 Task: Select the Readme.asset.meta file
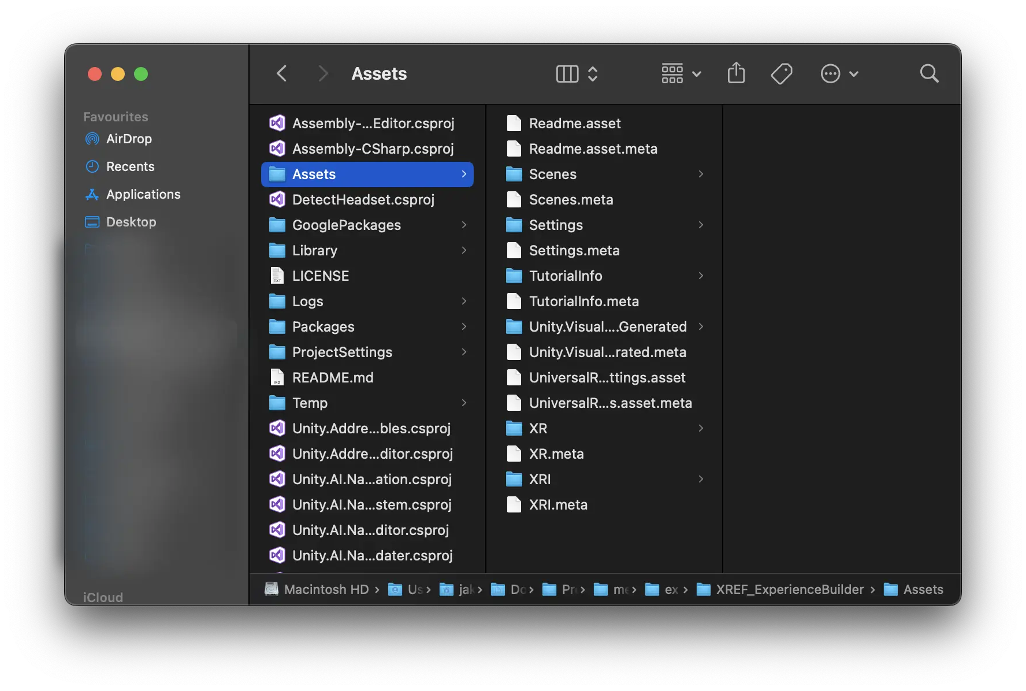pos(593,148)
